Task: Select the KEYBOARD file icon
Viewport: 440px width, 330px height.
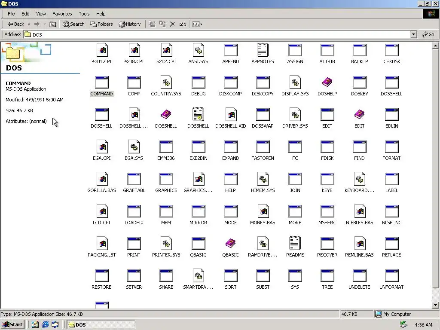Action: (x=360, y=179)
